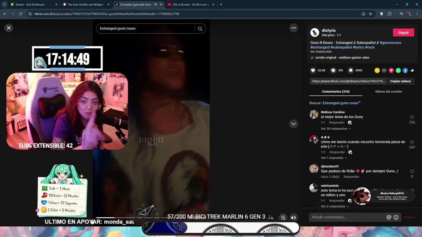Mute the TikTok video volume

click(293, 218)
